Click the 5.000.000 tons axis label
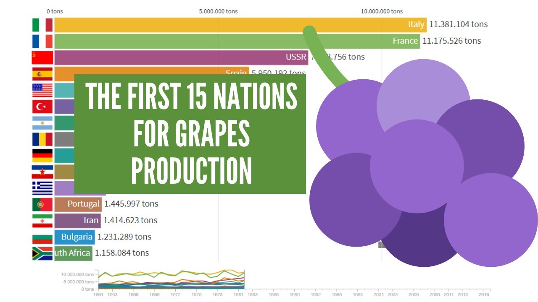 click(218, 11)
